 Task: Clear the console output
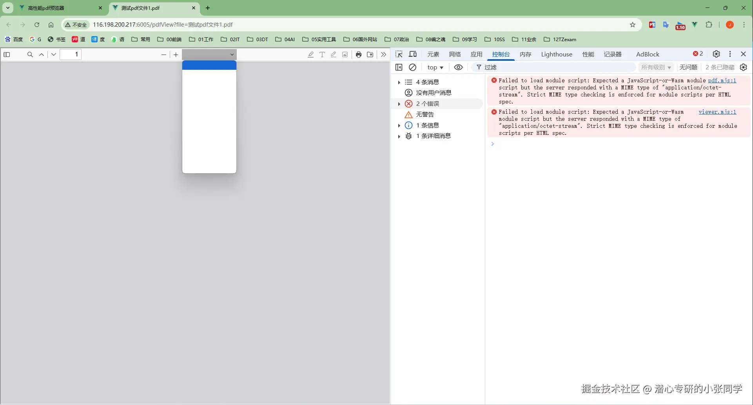click(x=412, y=67)
